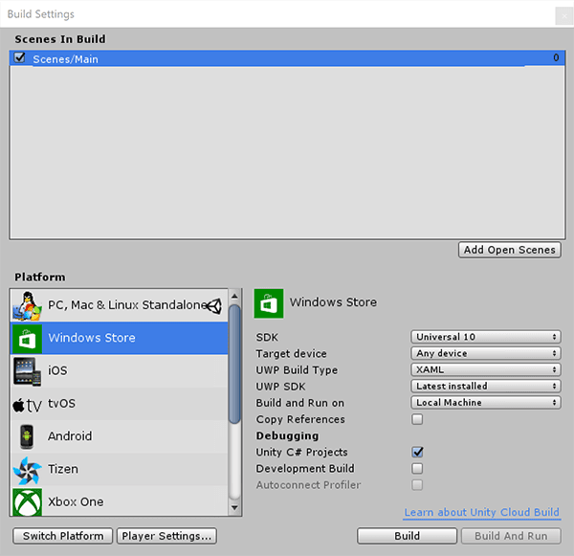Click the platform list scrollbar thumb
Image resolution: width=574 pixels, height=556 pixels.
[x=234, y=365]
